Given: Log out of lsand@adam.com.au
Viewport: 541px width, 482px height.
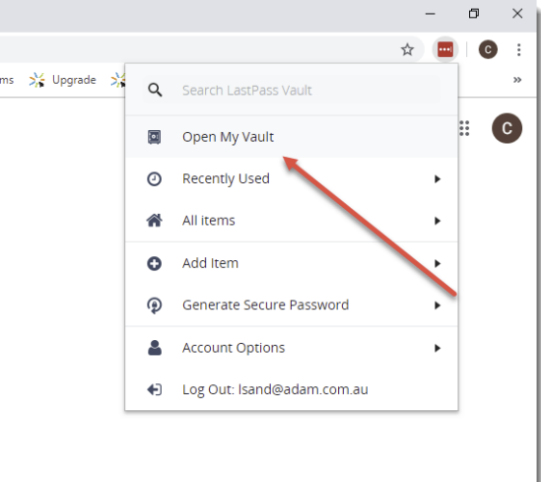Looking at the screenshot, I should [292, 390].
